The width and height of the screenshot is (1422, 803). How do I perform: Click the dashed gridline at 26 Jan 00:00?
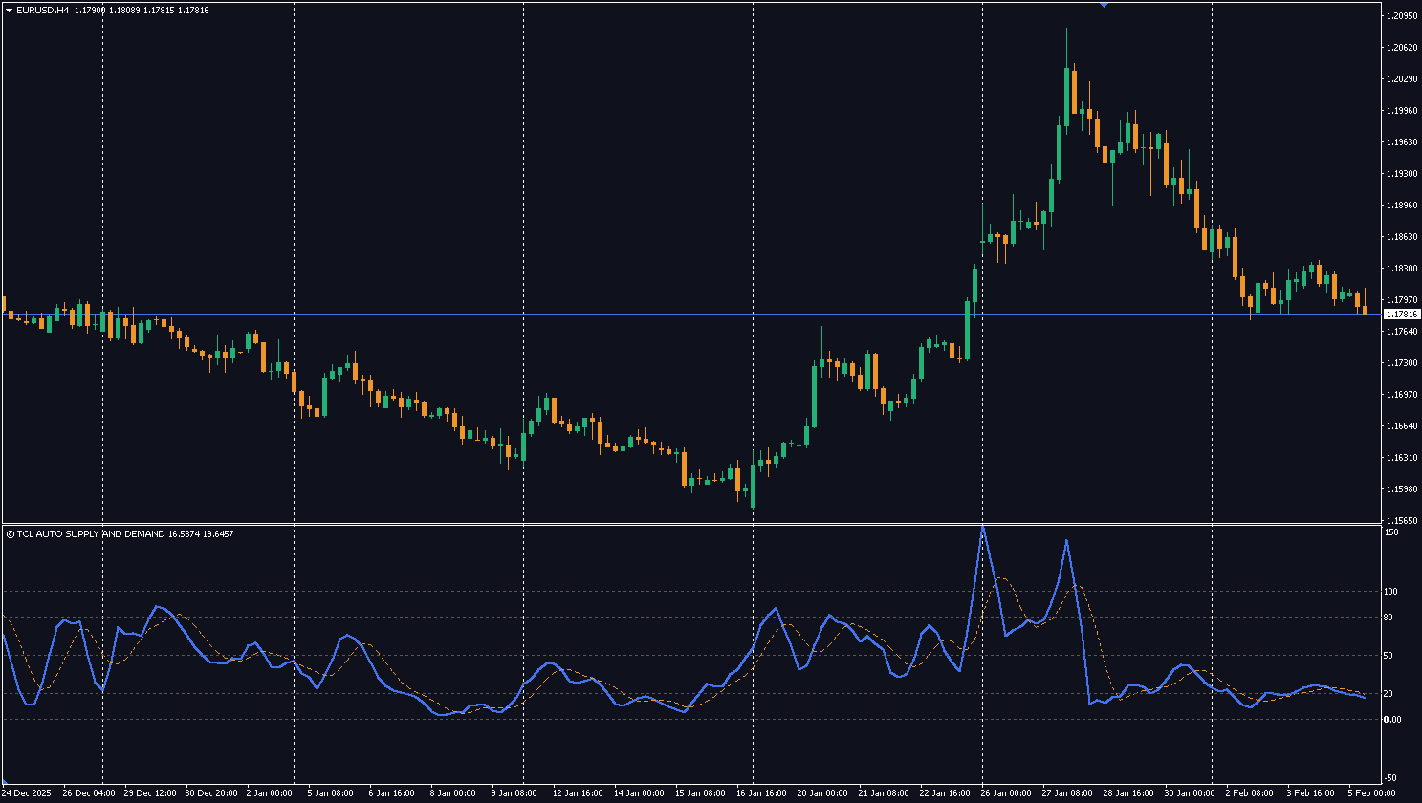click(x=982, y=287)
